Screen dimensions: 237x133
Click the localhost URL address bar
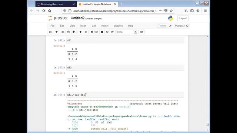point(115,11)
